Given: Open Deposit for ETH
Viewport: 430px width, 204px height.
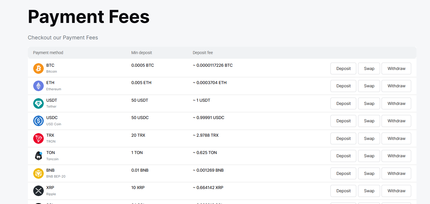Looking at the screenshot, I should (343, 86).
